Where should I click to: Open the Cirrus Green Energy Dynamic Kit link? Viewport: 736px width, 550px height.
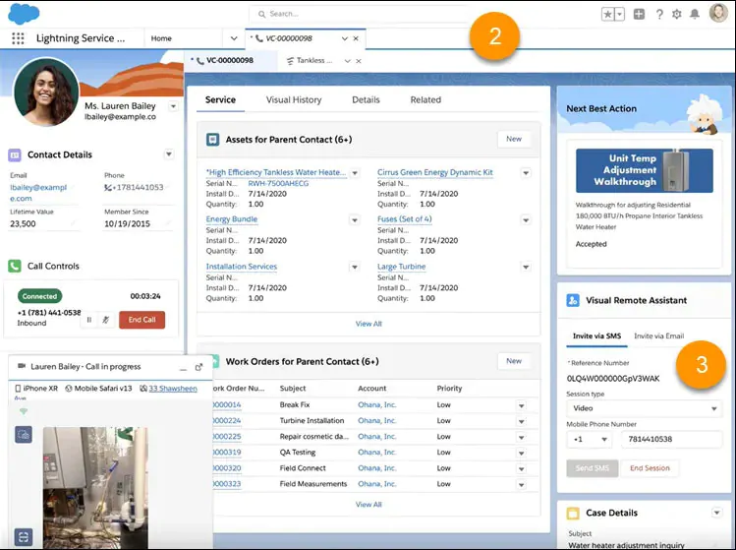(434, 172)
